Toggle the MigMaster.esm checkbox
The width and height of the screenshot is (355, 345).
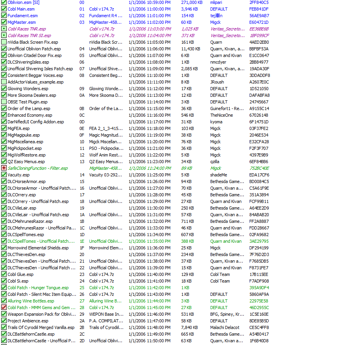[x=4, y=22]
